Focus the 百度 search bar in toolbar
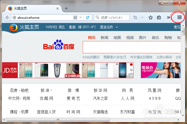This screenshot has height=124, width=187. pos(112,17)
